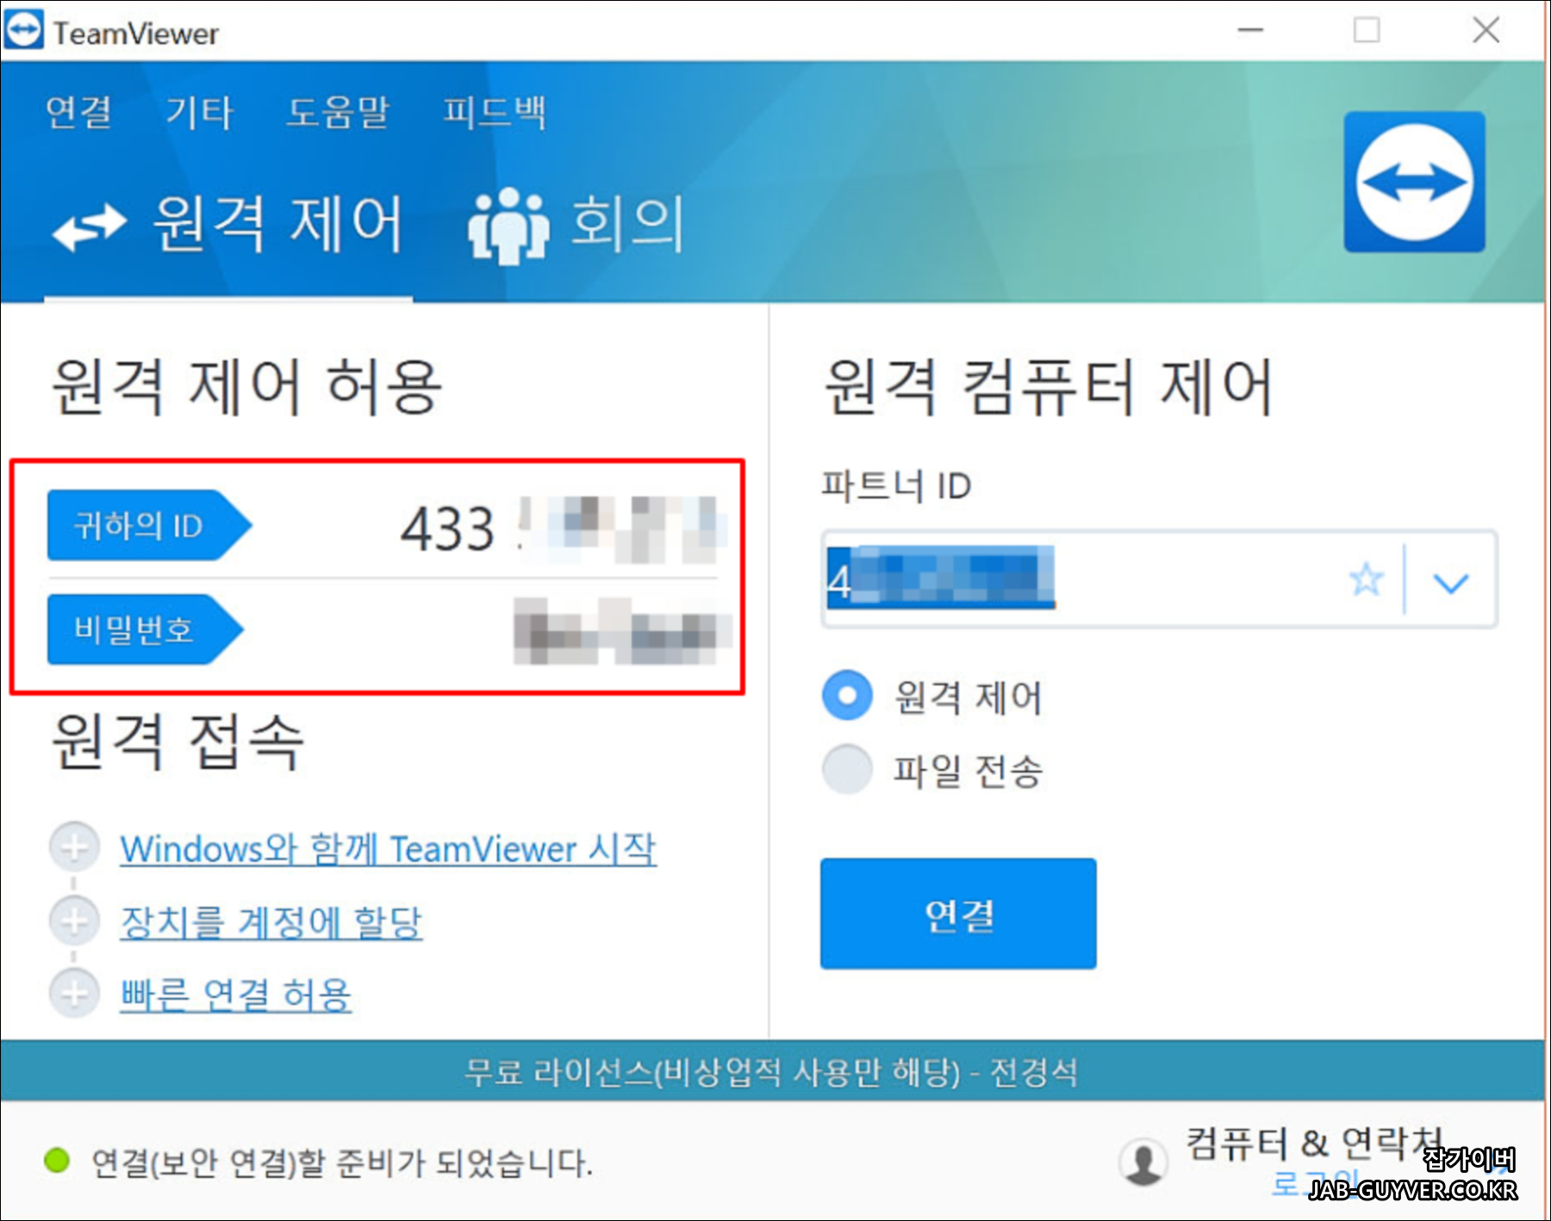Select the 원격 제어 radio button
This screenshot has width=1551, height=1221.
click(848, 695)
